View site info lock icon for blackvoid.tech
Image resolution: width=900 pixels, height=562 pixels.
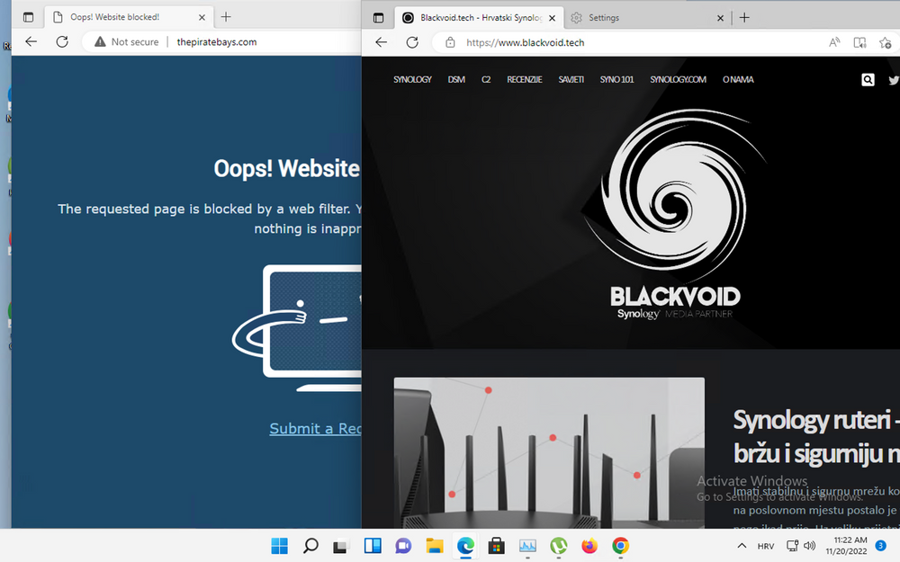pyautogui.click(x=450, y=42)
